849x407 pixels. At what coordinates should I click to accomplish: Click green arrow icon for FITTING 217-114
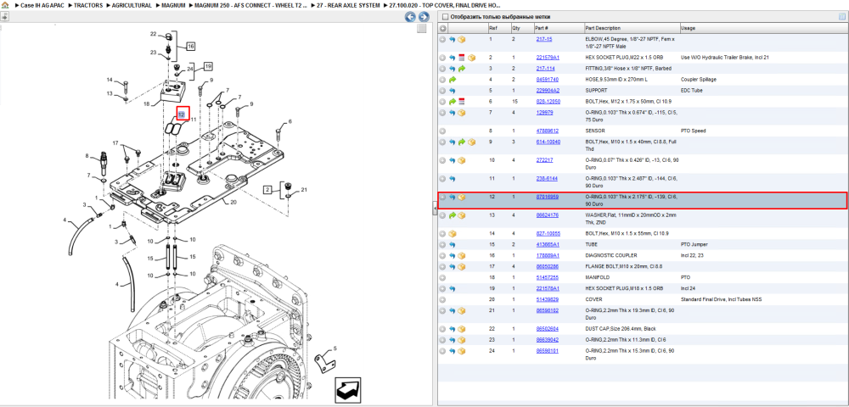pyautogui.click(x=462, y=69)
